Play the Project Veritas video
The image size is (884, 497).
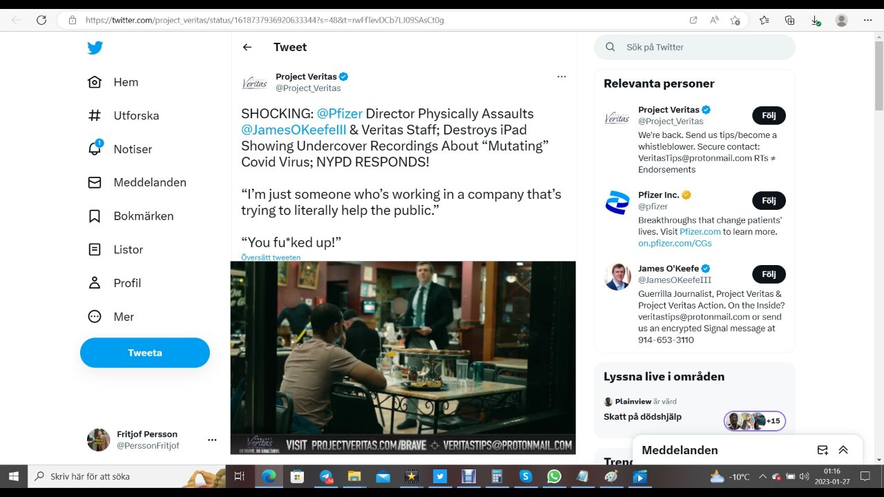(403, 357)
